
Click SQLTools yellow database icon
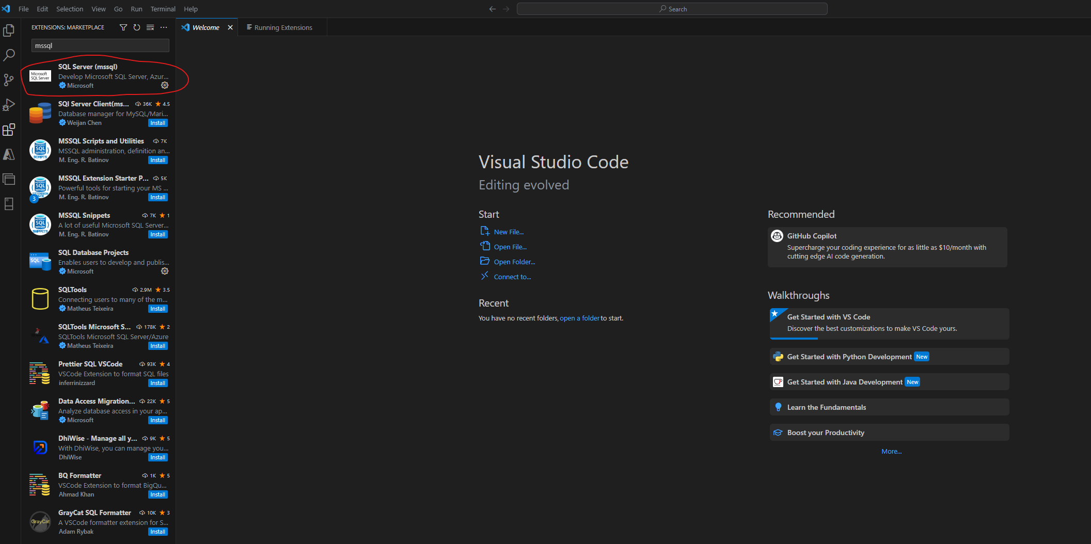coord(40,299)
